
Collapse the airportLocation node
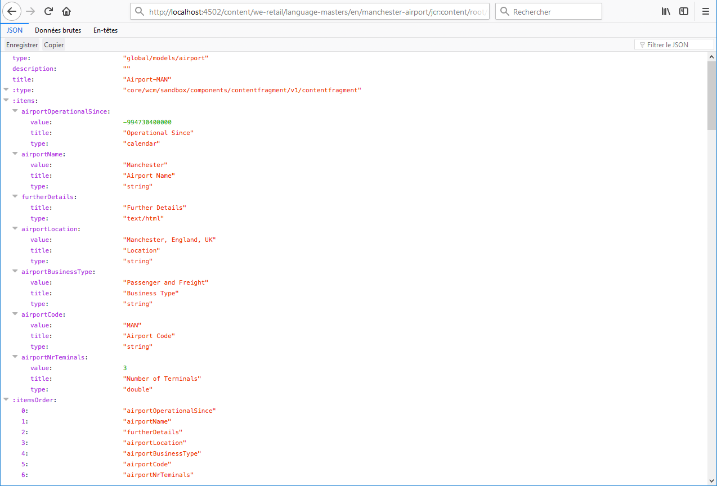tap(15, 229)
